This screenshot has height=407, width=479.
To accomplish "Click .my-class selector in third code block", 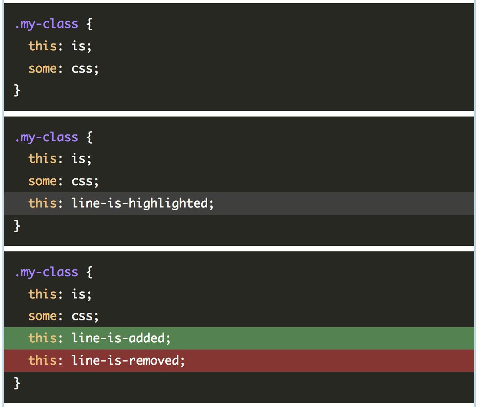I will (46, 272).
